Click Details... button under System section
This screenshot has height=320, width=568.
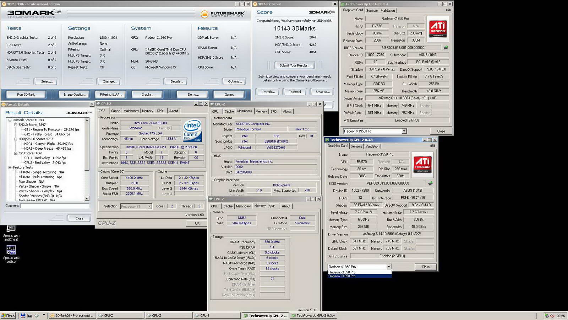(x=177, y=81)
